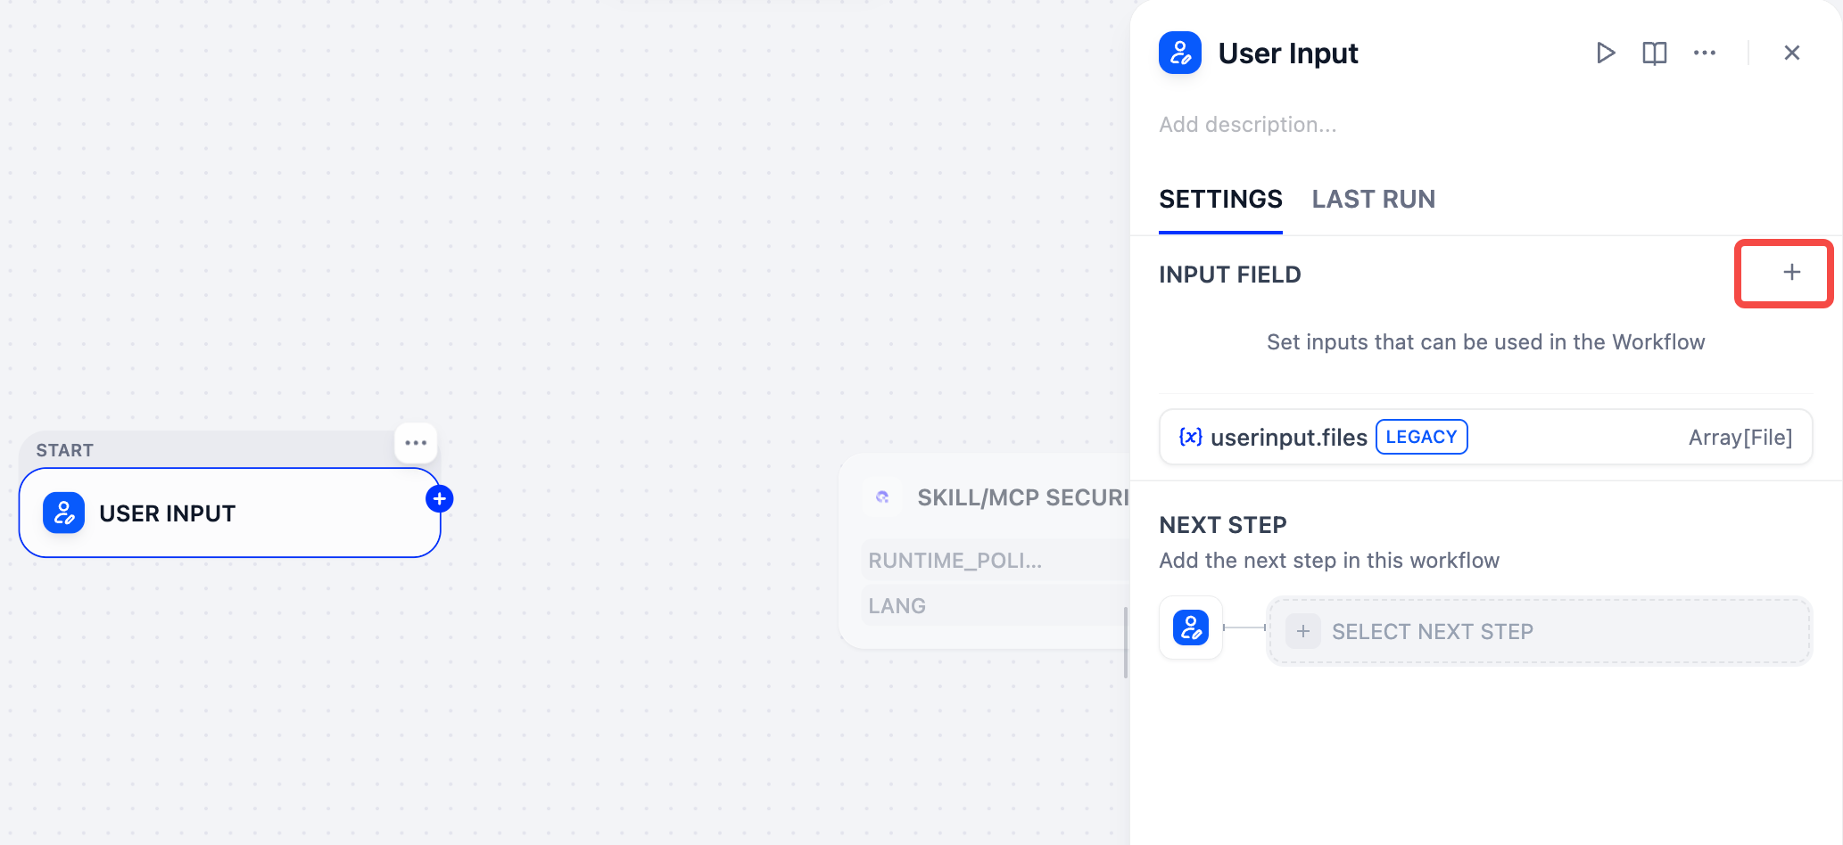Image resolution: width=1843 pixels, height=845 pixels.
Task: Select the userinput.files variable row
Action: pyautogui.click(x=1485, y=437)
